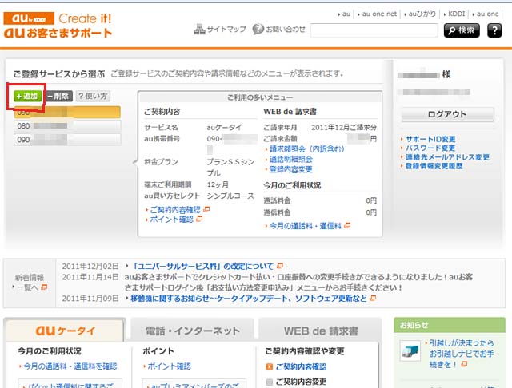
Task: Click the ?使い方 button
Action: tap(93, 96)
